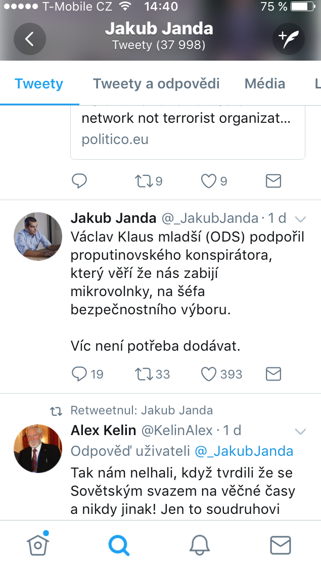
Task: Switch to the Média tab
Action: tap(265, 83)
